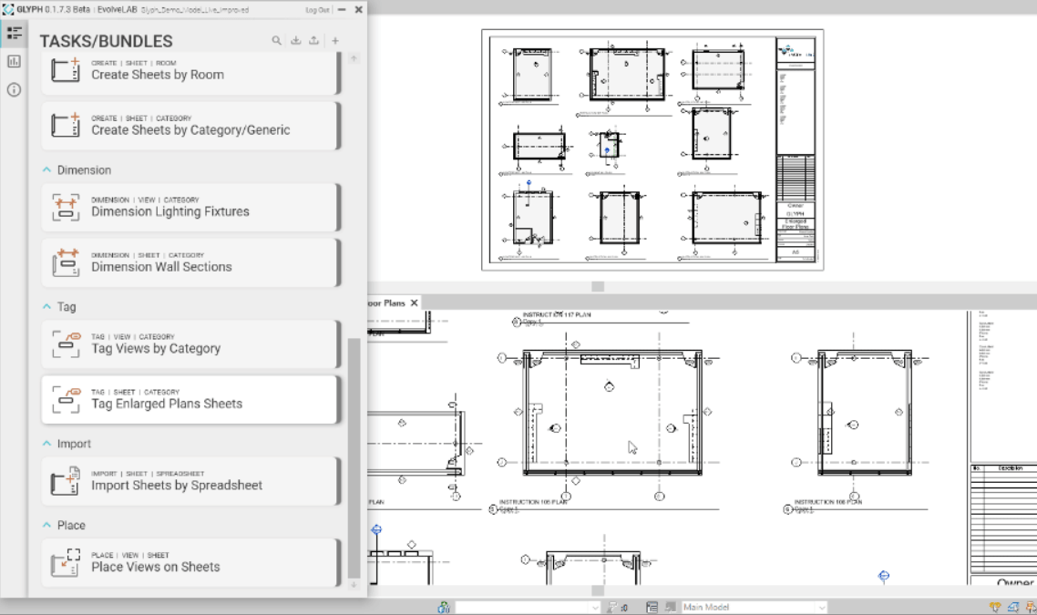Collapse the Dimension section

tap(47, 170)
